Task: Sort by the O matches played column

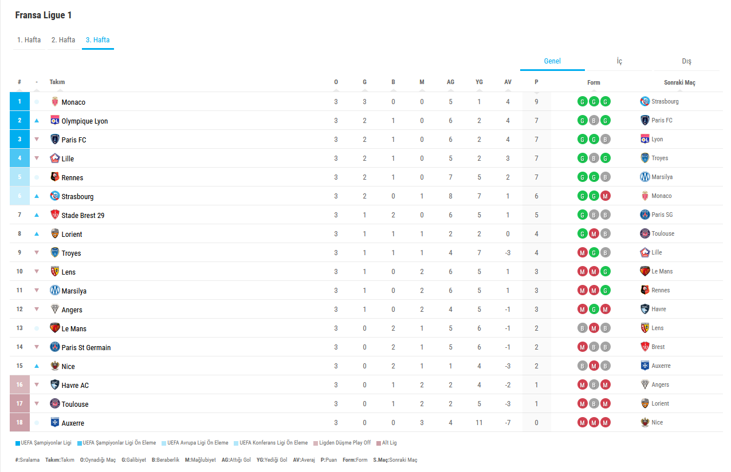Action: tap(336, 82)
